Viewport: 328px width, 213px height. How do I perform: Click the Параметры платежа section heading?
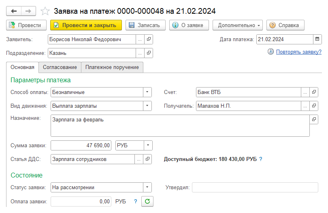40,80
